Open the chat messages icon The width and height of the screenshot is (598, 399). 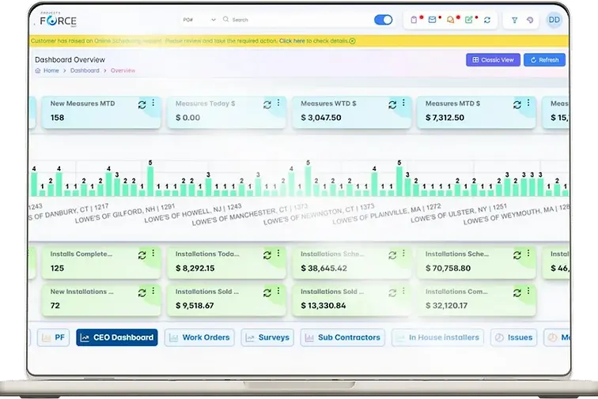click(450, 20)
